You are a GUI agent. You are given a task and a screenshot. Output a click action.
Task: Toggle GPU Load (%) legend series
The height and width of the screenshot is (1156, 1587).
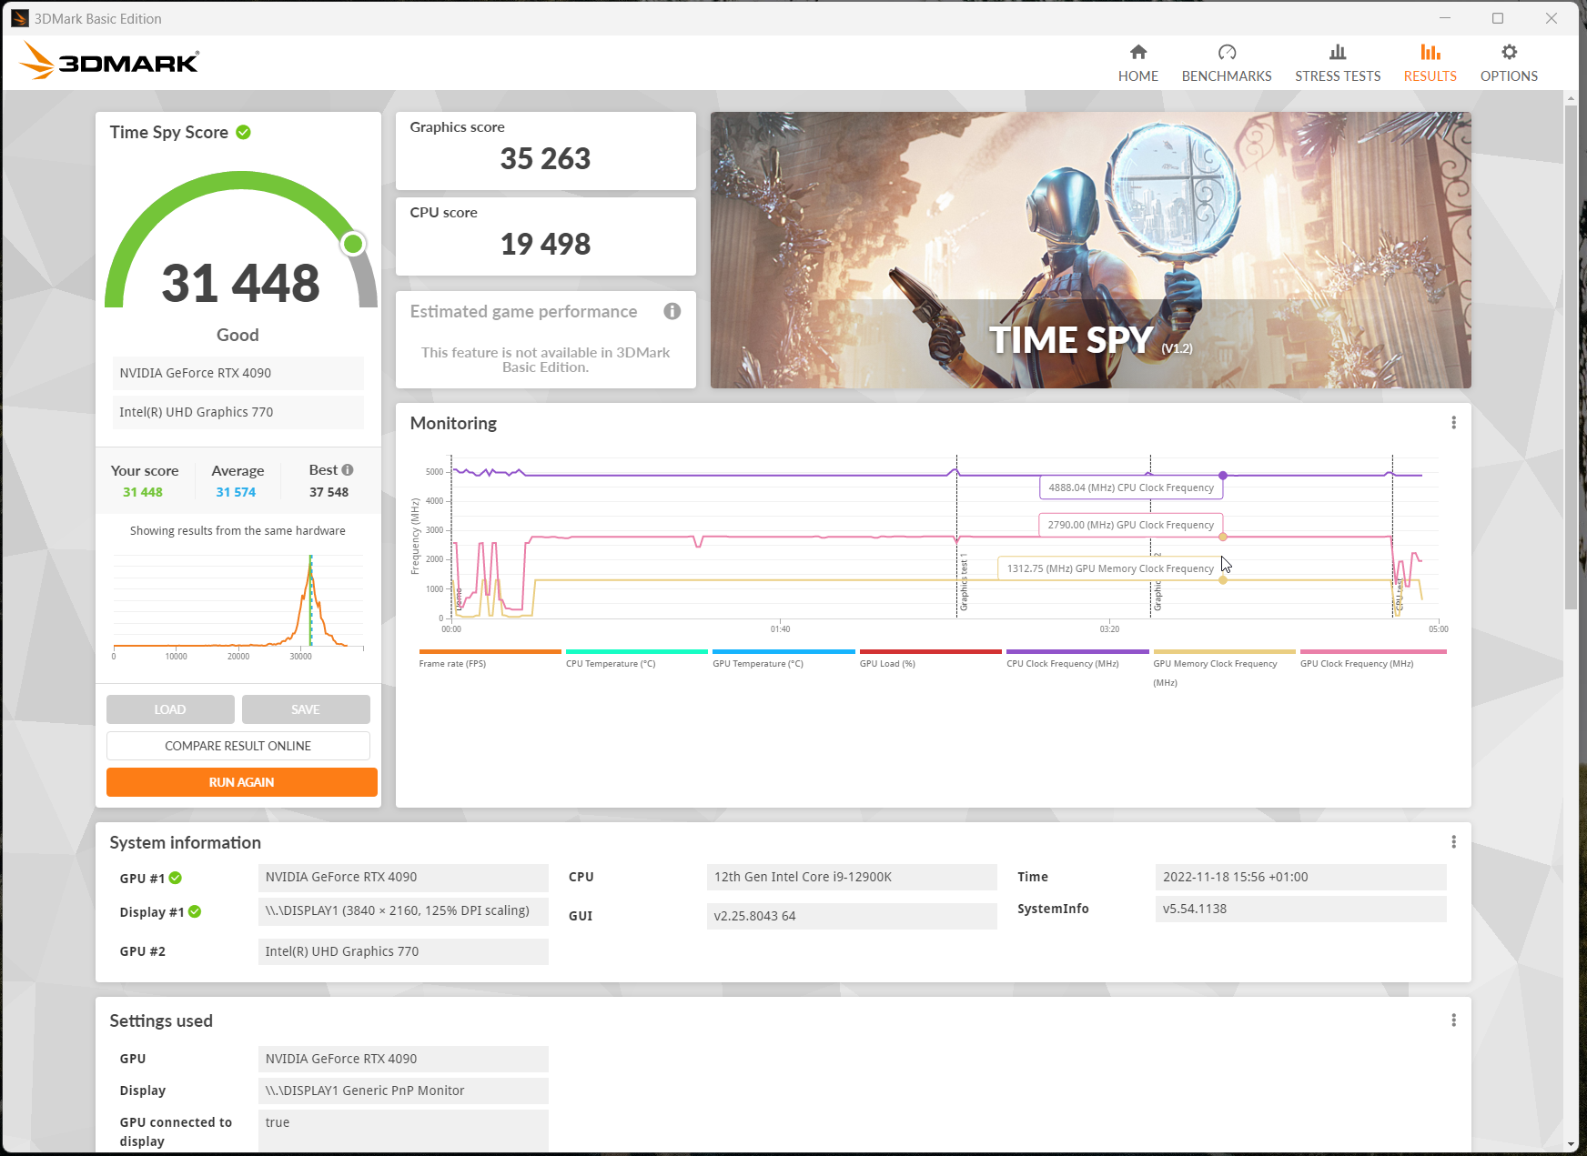[x=930, y=658]
